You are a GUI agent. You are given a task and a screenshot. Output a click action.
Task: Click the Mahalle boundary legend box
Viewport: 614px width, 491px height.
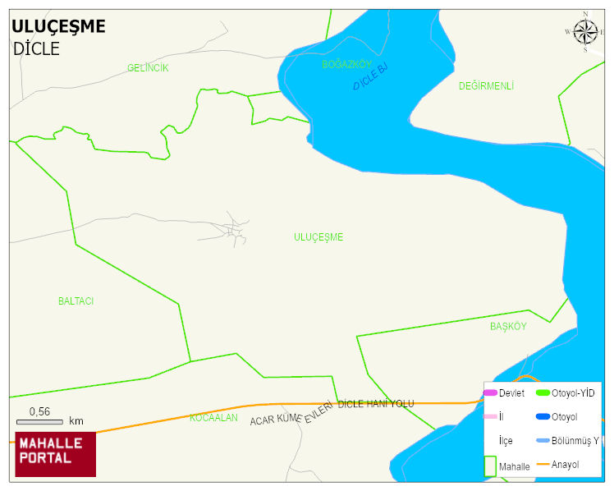click(x=490, y=466)
